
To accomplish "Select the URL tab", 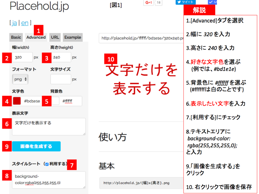I will (x=55, y=37).
